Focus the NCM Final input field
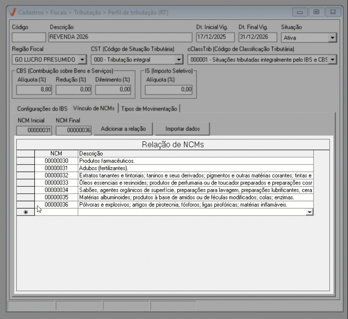348x319 pixels. click(x=73, y=130)
